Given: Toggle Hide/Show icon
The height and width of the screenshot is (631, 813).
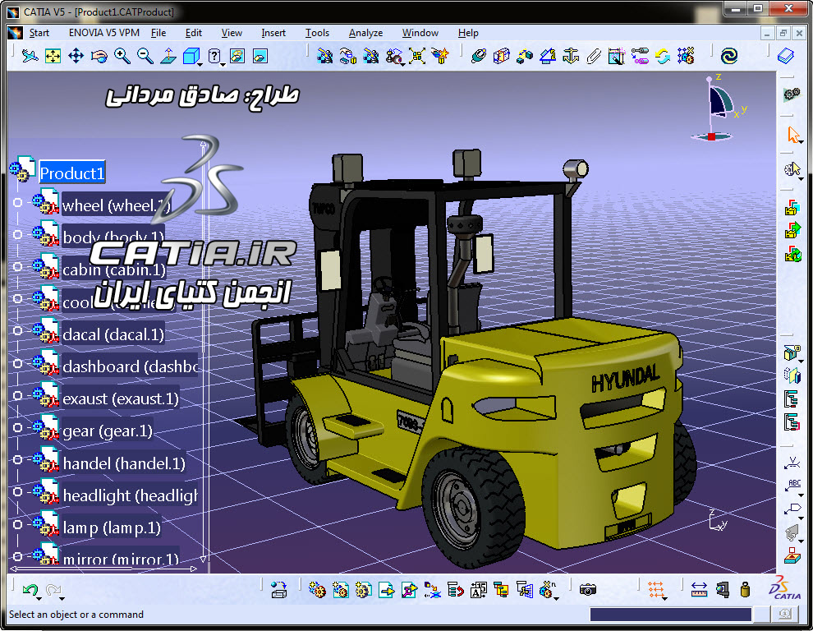Looking at the screenshot, I should coord(237,56).
